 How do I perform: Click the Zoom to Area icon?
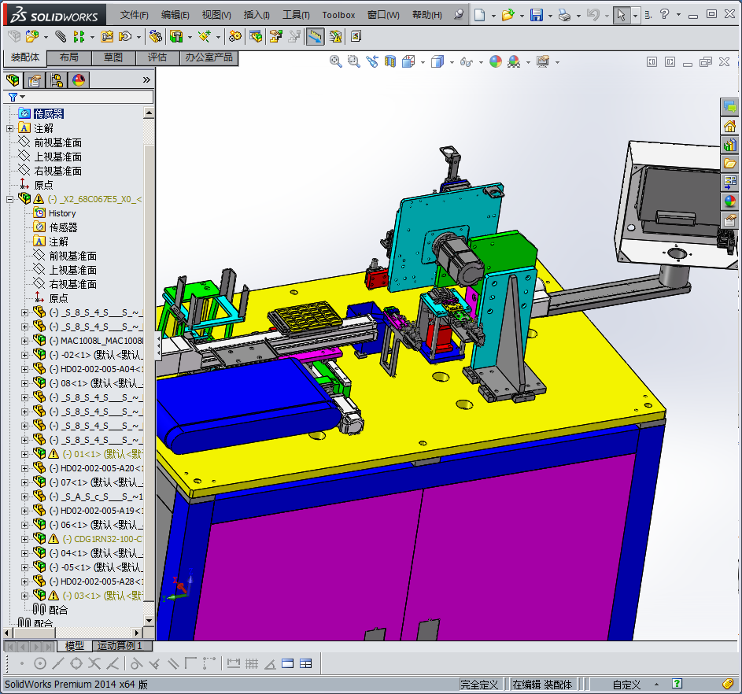[x=353, y=61]
